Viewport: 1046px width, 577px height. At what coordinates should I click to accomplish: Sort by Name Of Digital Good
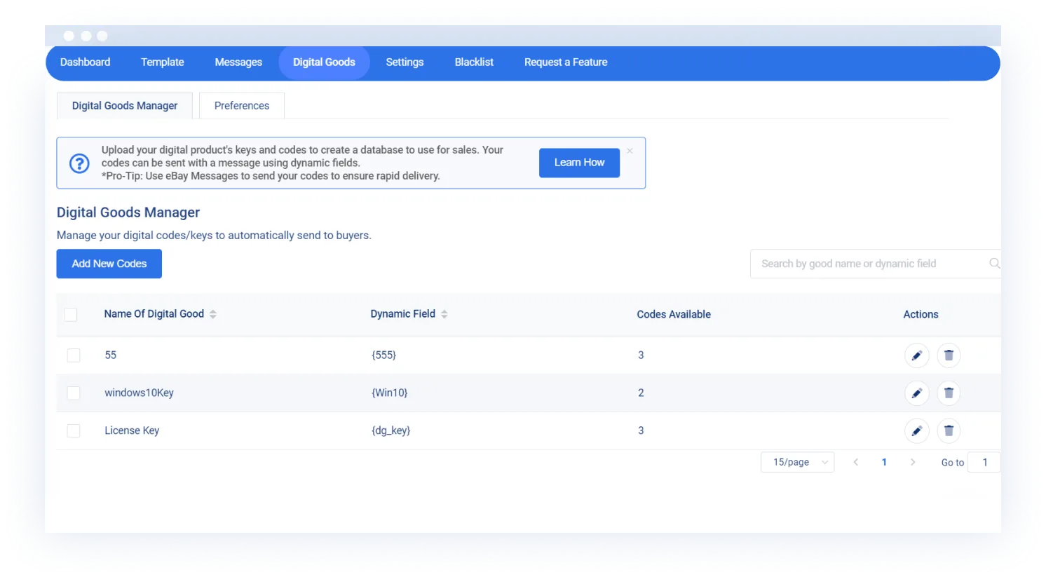tap(212, 314)
